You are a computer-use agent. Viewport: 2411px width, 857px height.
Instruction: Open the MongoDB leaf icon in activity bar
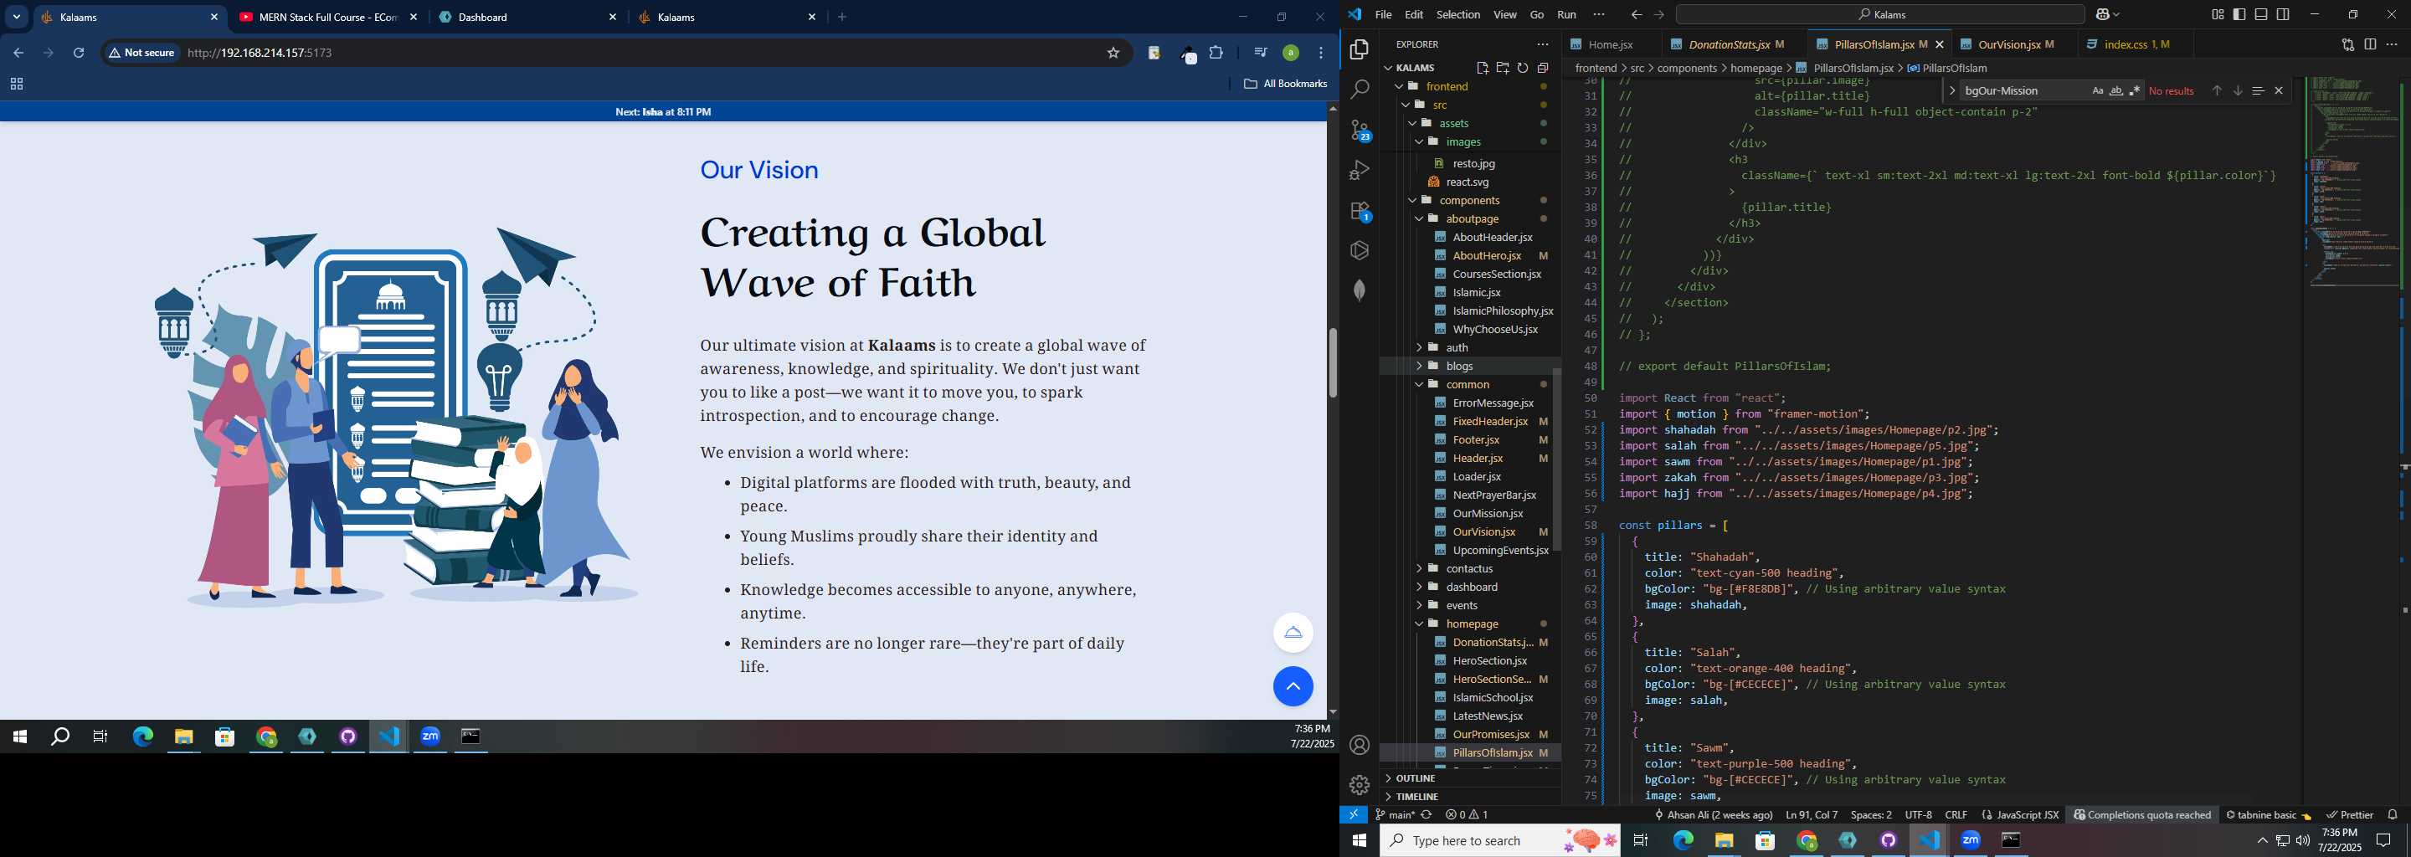[1360, 290]
